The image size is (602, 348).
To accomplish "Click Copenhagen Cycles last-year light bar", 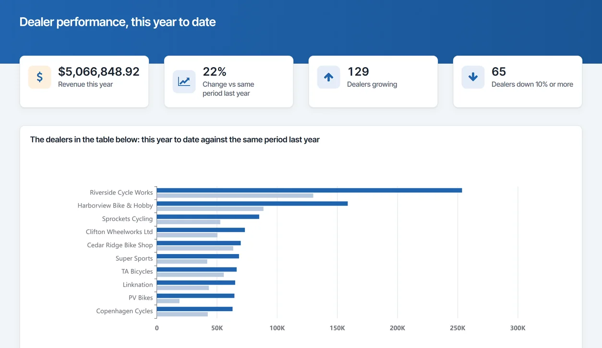I will [182, 314].
